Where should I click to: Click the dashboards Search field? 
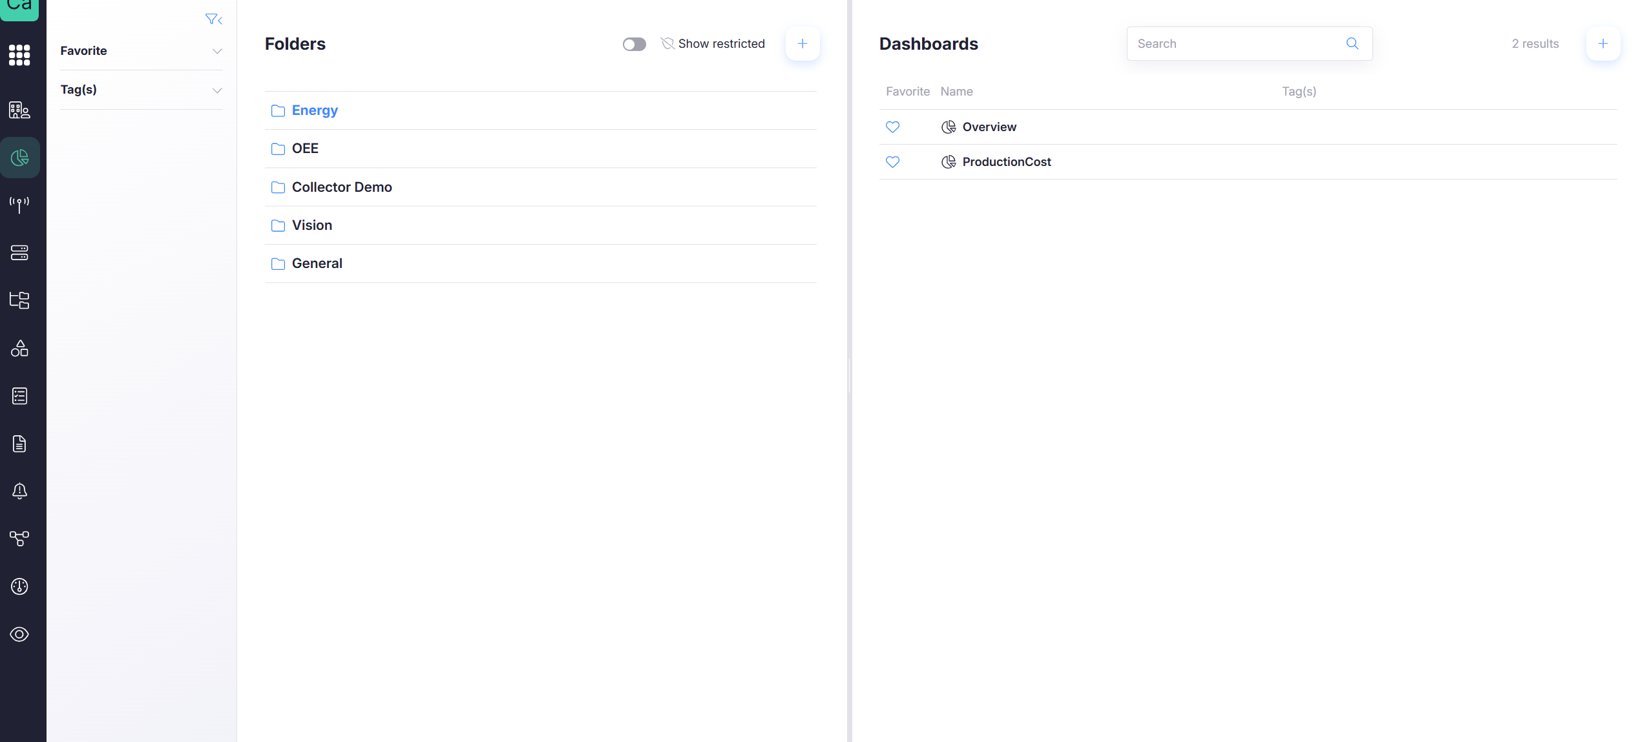point(1250,43)
